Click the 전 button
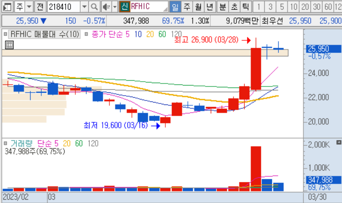The height and width of the screenshot is (203, 342). pos(40,7)
